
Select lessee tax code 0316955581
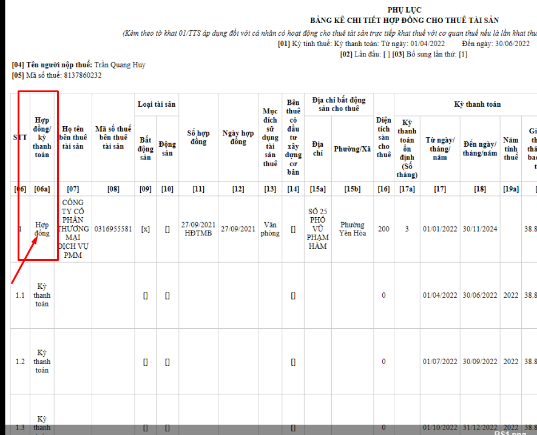(113, 229)
